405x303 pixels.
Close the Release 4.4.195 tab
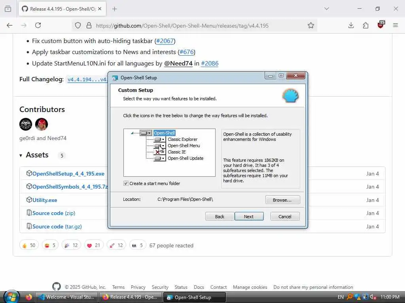pos(100,9)
